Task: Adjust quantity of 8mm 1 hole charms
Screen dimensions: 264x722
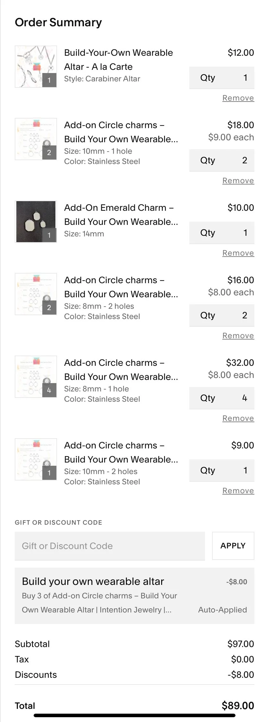Action: (222, 398)
